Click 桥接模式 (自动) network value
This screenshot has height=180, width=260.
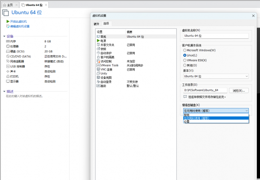pyautogui.click(x=54, y=62)
